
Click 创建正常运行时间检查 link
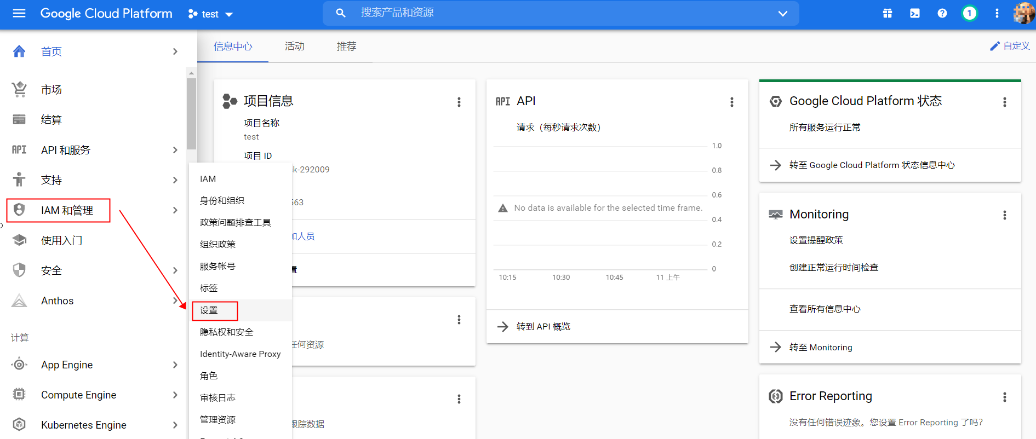833,267
